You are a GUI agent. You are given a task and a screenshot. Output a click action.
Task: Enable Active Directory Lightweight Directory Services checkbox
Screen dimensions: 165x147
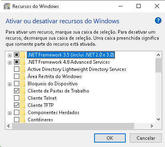16,69
